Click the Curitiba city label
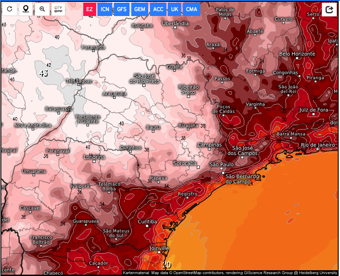Viewport: 340px width, 276px height. pyautogui.click(x=147, y=221)
